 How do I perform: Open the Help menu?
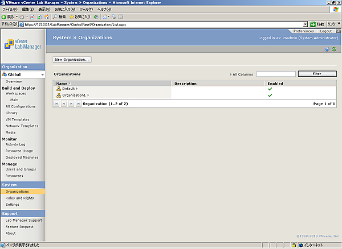(x=104, y=9)
